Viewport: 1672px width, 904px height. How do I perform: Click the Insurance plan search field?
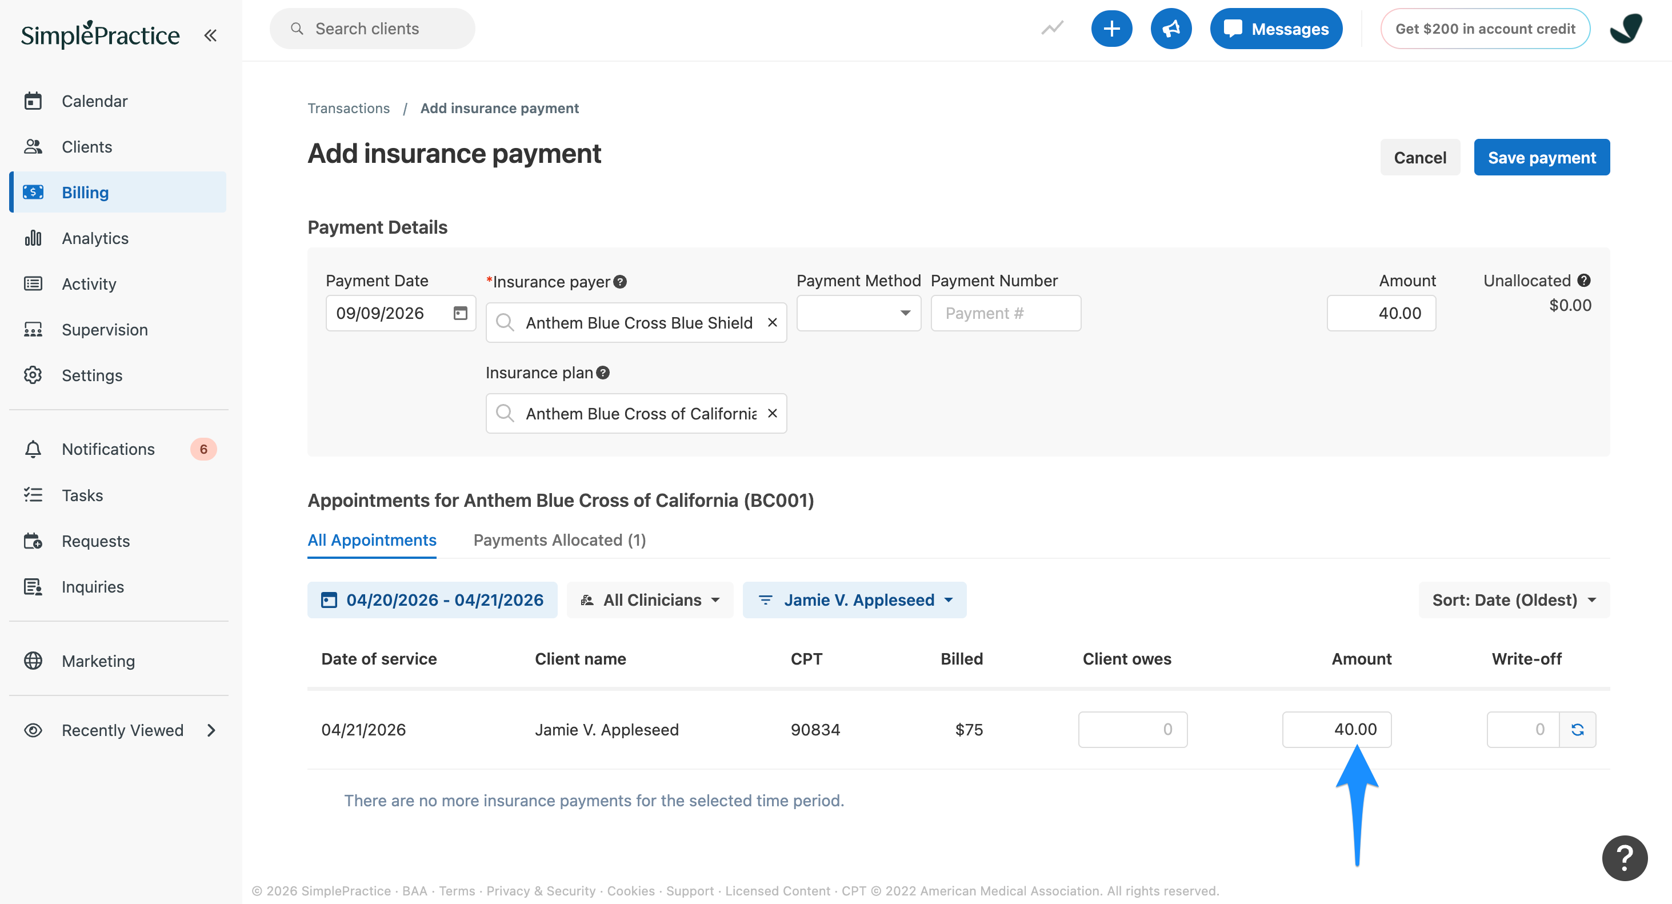[636, 413]
